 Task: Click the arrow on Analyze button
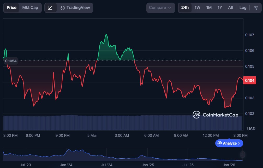239,143
